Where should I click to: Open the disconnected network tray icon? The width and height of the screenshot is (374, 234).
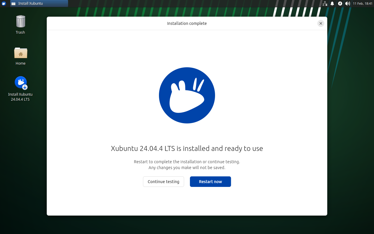325,4
